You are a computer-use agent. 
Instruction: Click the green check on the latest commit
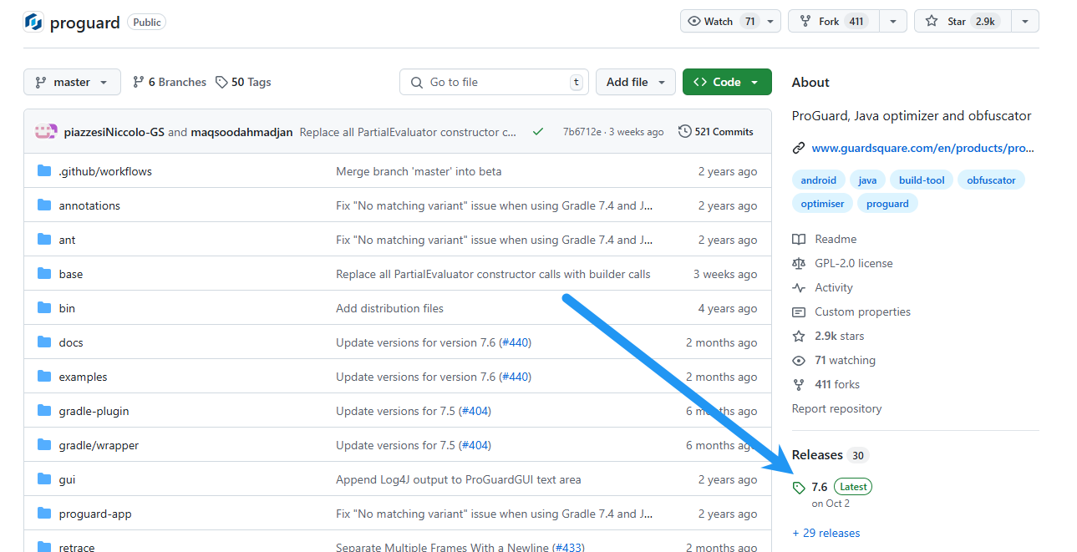pos(537,131)
